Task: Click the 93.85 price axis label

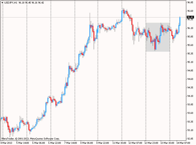Action: (x=190, y=104)
